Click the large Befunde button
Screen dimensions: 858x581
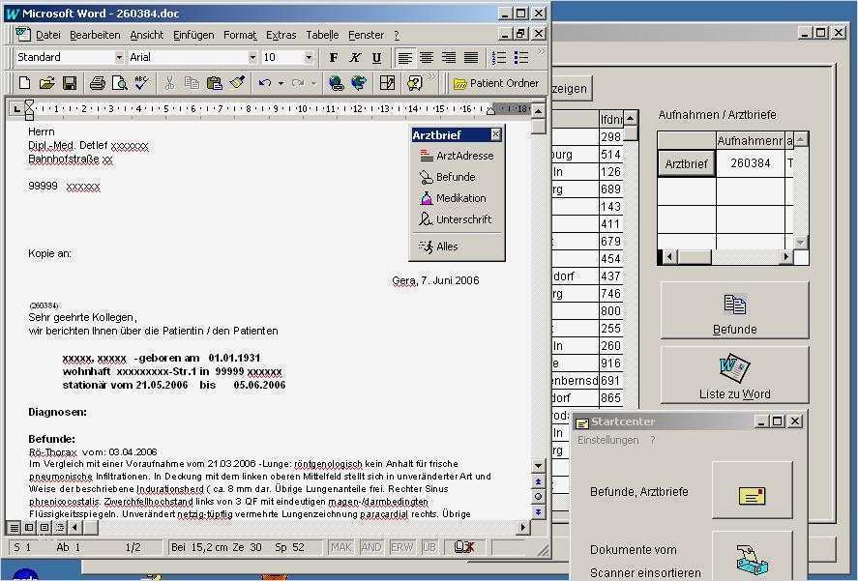pos(734,310)
